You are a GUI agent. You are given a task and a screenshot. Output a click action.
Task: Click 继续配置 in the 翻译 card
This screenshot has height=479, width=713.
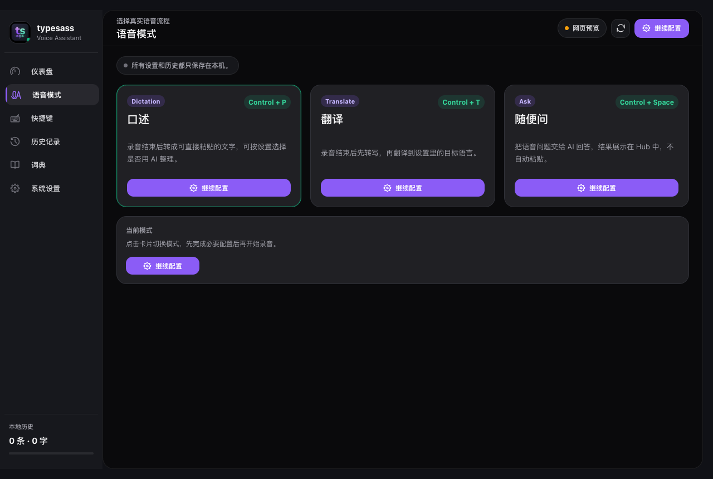pyautogui.click(x=403, y=188)
